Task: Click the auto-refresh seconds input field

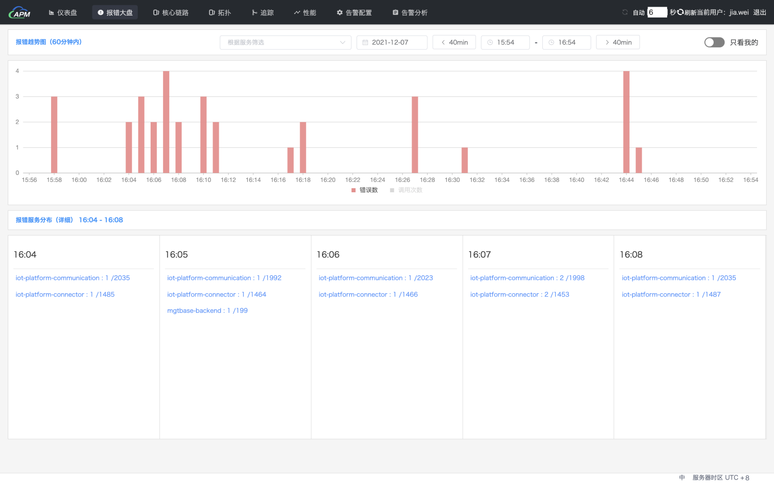Action: pyautogui.click(x=657, y=12)
